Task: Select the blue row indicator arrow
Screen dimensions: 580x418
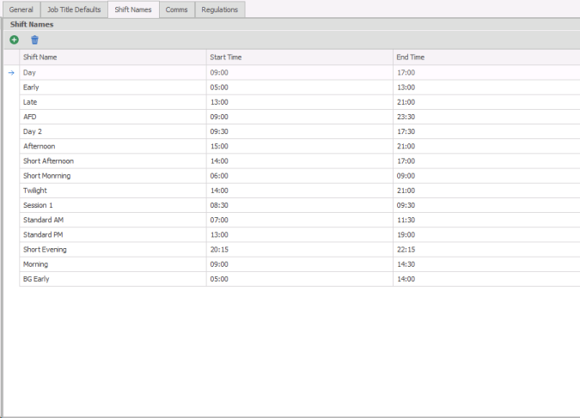Action: (x=11, y=73)
